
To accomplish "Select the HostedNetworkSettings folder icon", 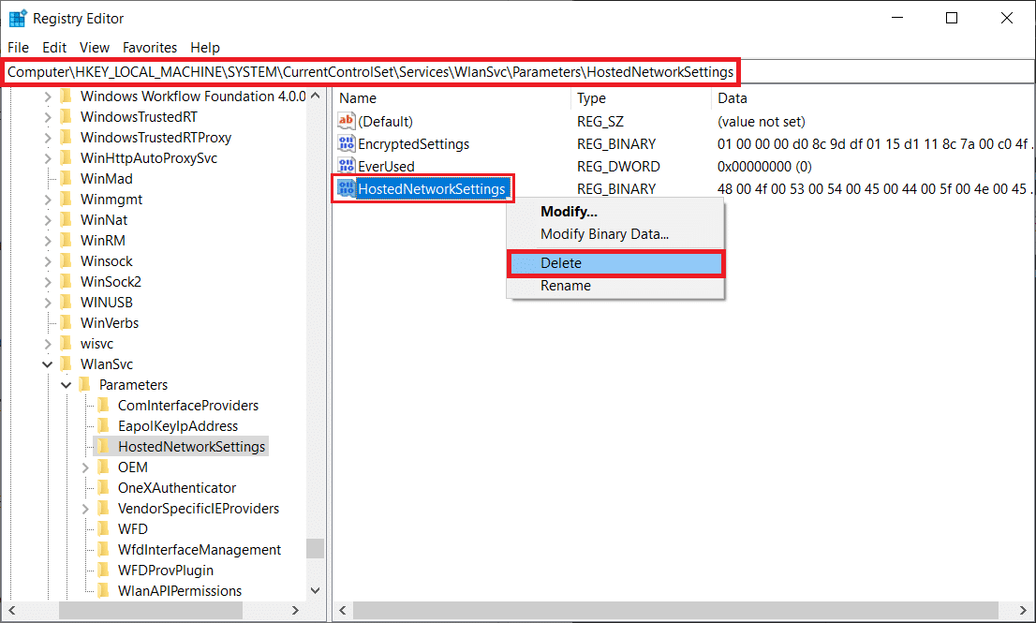I will click(105, 446).
